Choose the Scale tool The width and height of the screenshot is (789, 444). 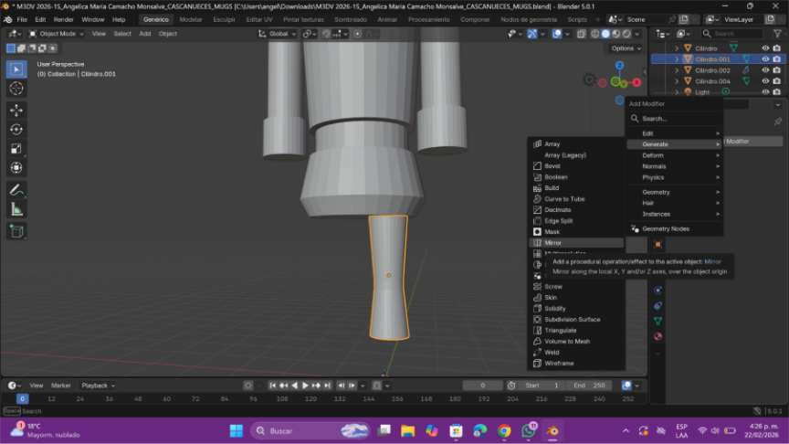[x=16, y=148]
